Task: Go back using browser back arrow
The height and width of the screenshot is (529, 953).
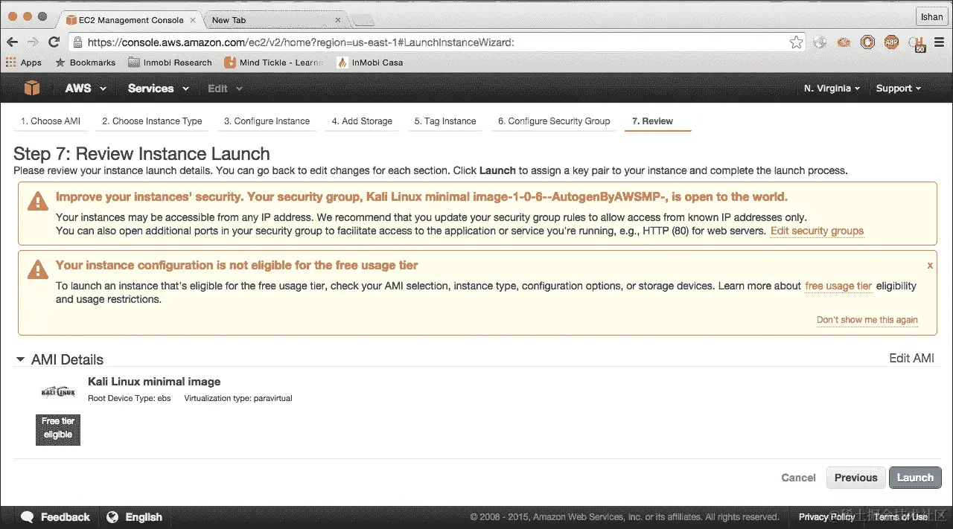Action: click(13, 42)
